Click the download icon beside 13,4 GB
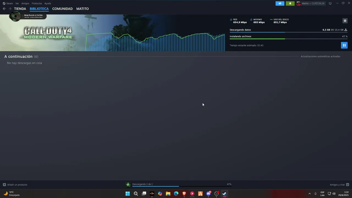This screenshot has width=352, height=198. click(346, 30)
